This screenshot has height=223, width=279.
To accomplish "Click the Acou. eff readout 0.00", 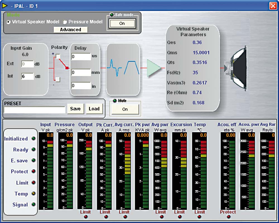I will [231, 135].
